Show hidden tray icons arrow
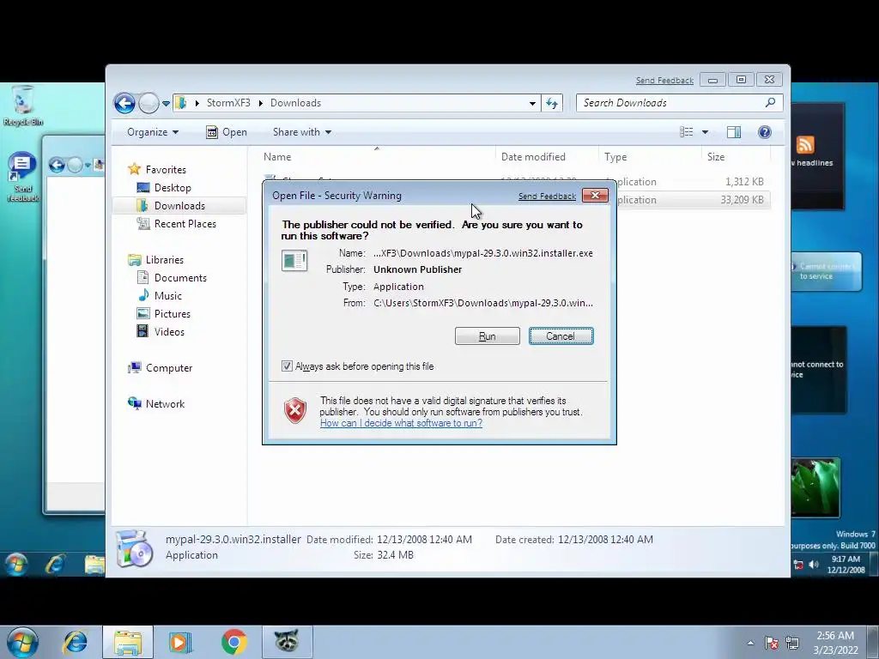The width and height of the screenshot is (879, 659). [x=750, y=643]
